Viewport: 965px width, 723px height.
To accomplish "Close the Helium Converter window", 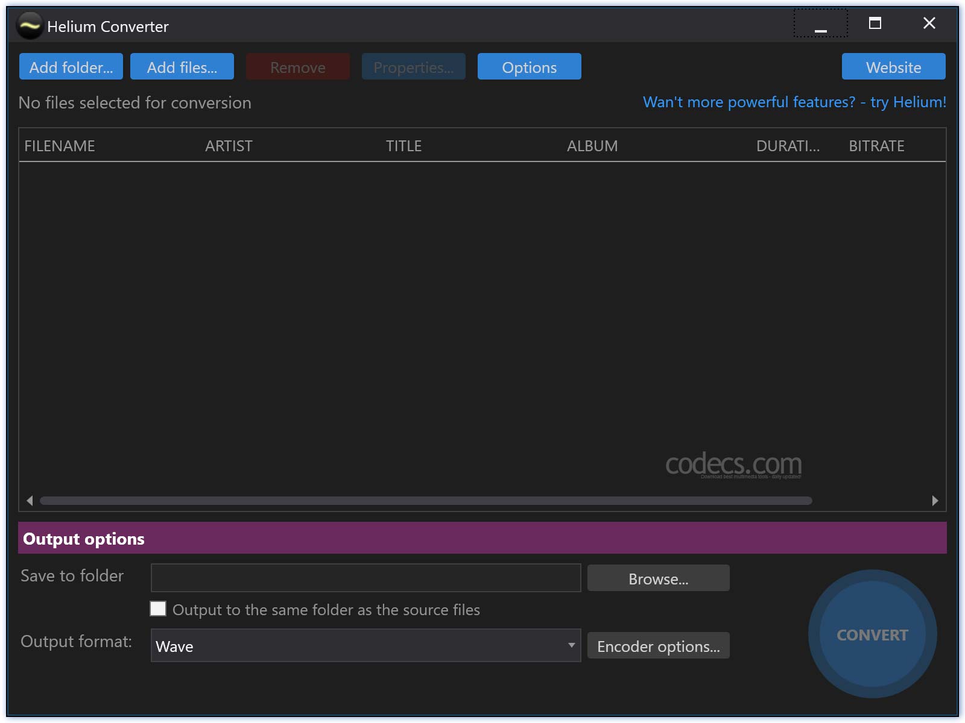I will click(929, 23).
